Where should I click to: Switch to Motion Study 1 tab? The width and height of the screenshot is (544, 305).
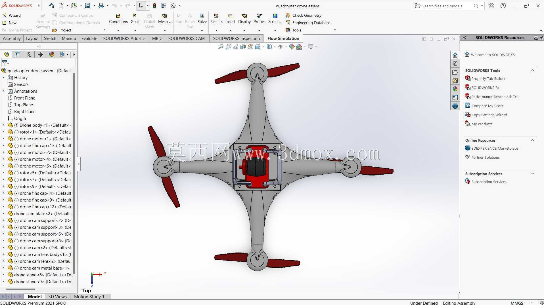coord(89,296)
